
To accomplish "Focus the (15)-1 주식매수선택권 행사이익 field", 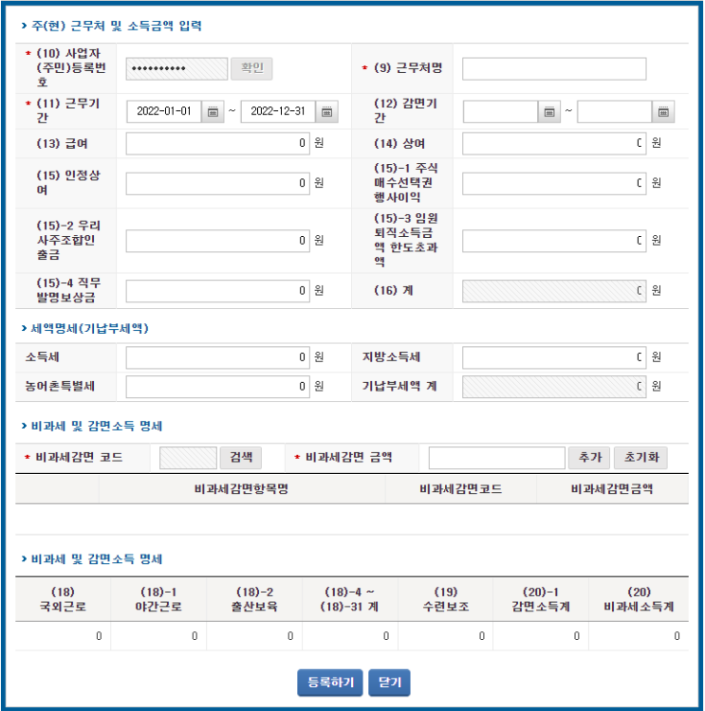I will [554, 183].
